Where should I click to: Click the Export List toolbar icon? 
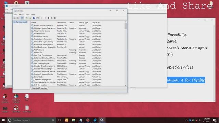(x=30, y=18)
